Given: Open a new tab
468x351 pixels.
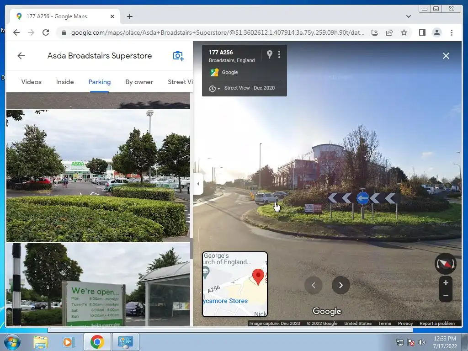Looking at the screenshot, I should [x=129, y=16].
